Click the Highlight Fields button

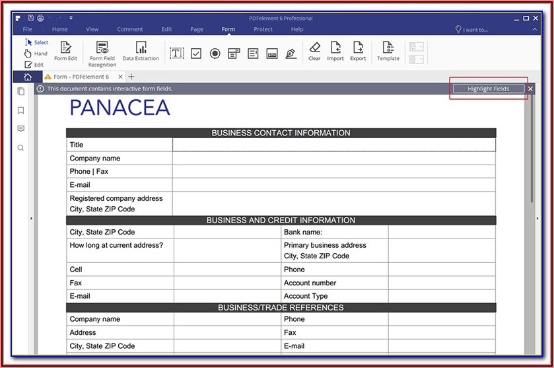(488, 89)
